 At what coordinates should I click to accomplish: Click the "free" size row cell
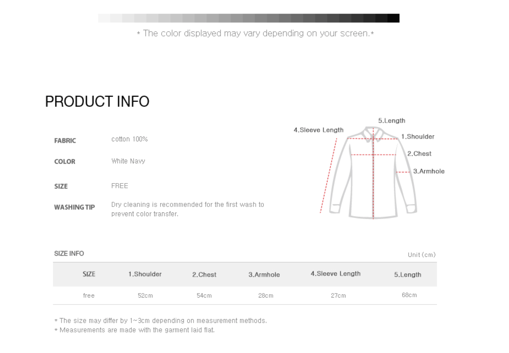(89, 295)
